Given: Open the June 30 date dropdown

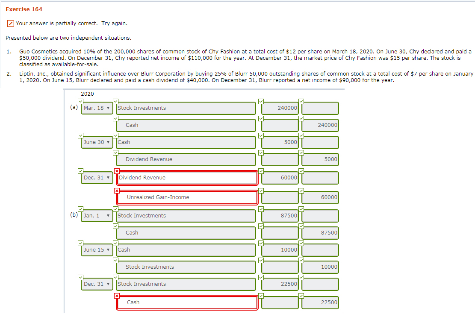Looking at the screenshot, I should point(97,142).
